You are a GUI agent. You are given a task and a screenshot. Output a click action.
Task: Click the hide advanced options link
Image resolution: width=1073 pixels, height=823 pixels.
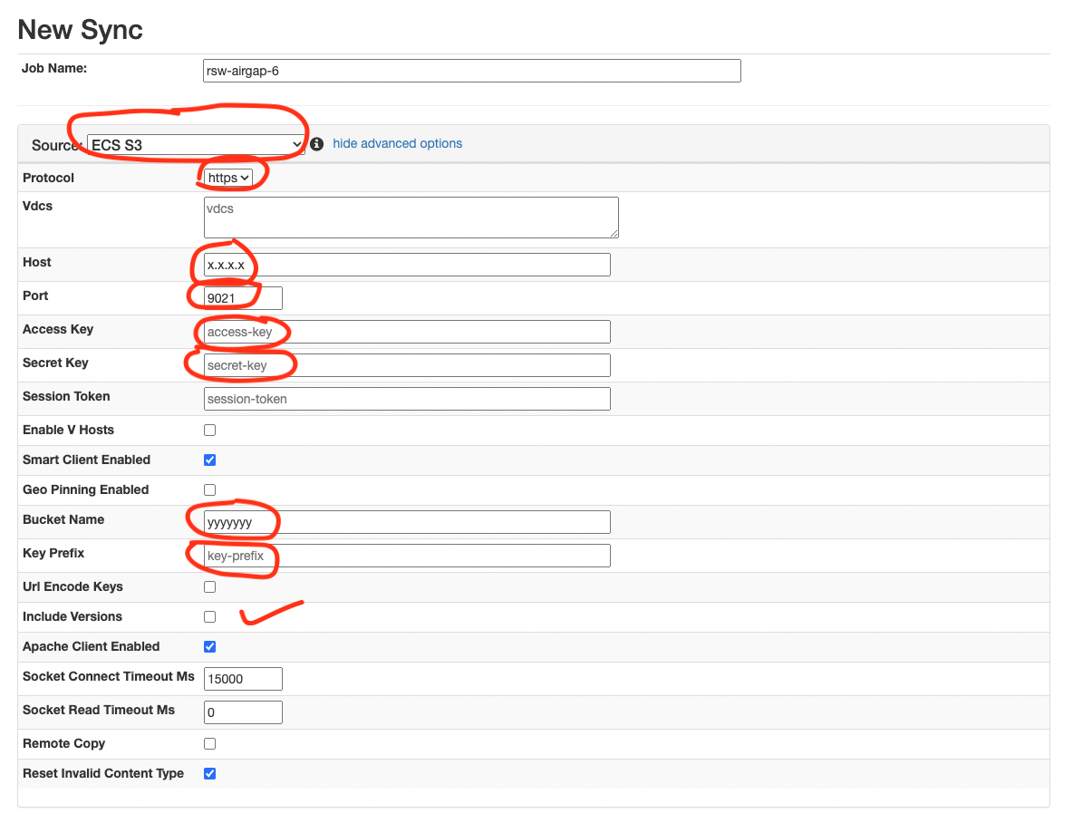coord(397,143)
